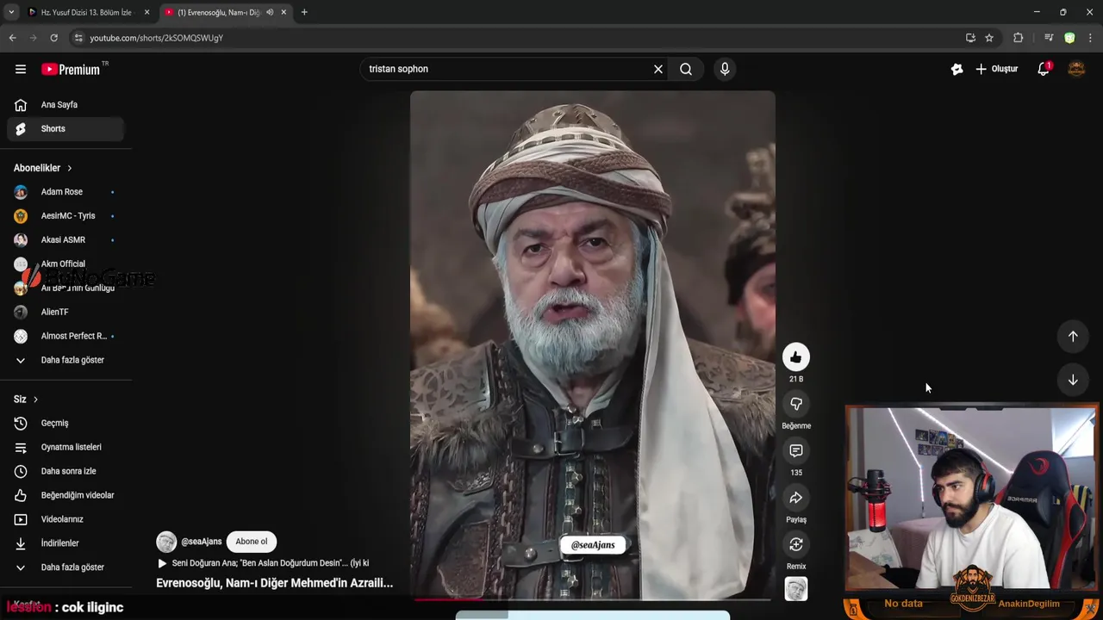Open Almost Perfect R... channel
This screenshot has height=620, width=1103.
65,336
